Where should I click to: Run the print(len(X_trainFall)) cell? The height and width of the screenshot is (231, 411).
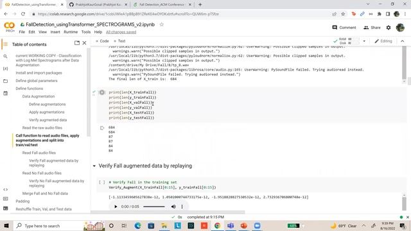[102, 92]
